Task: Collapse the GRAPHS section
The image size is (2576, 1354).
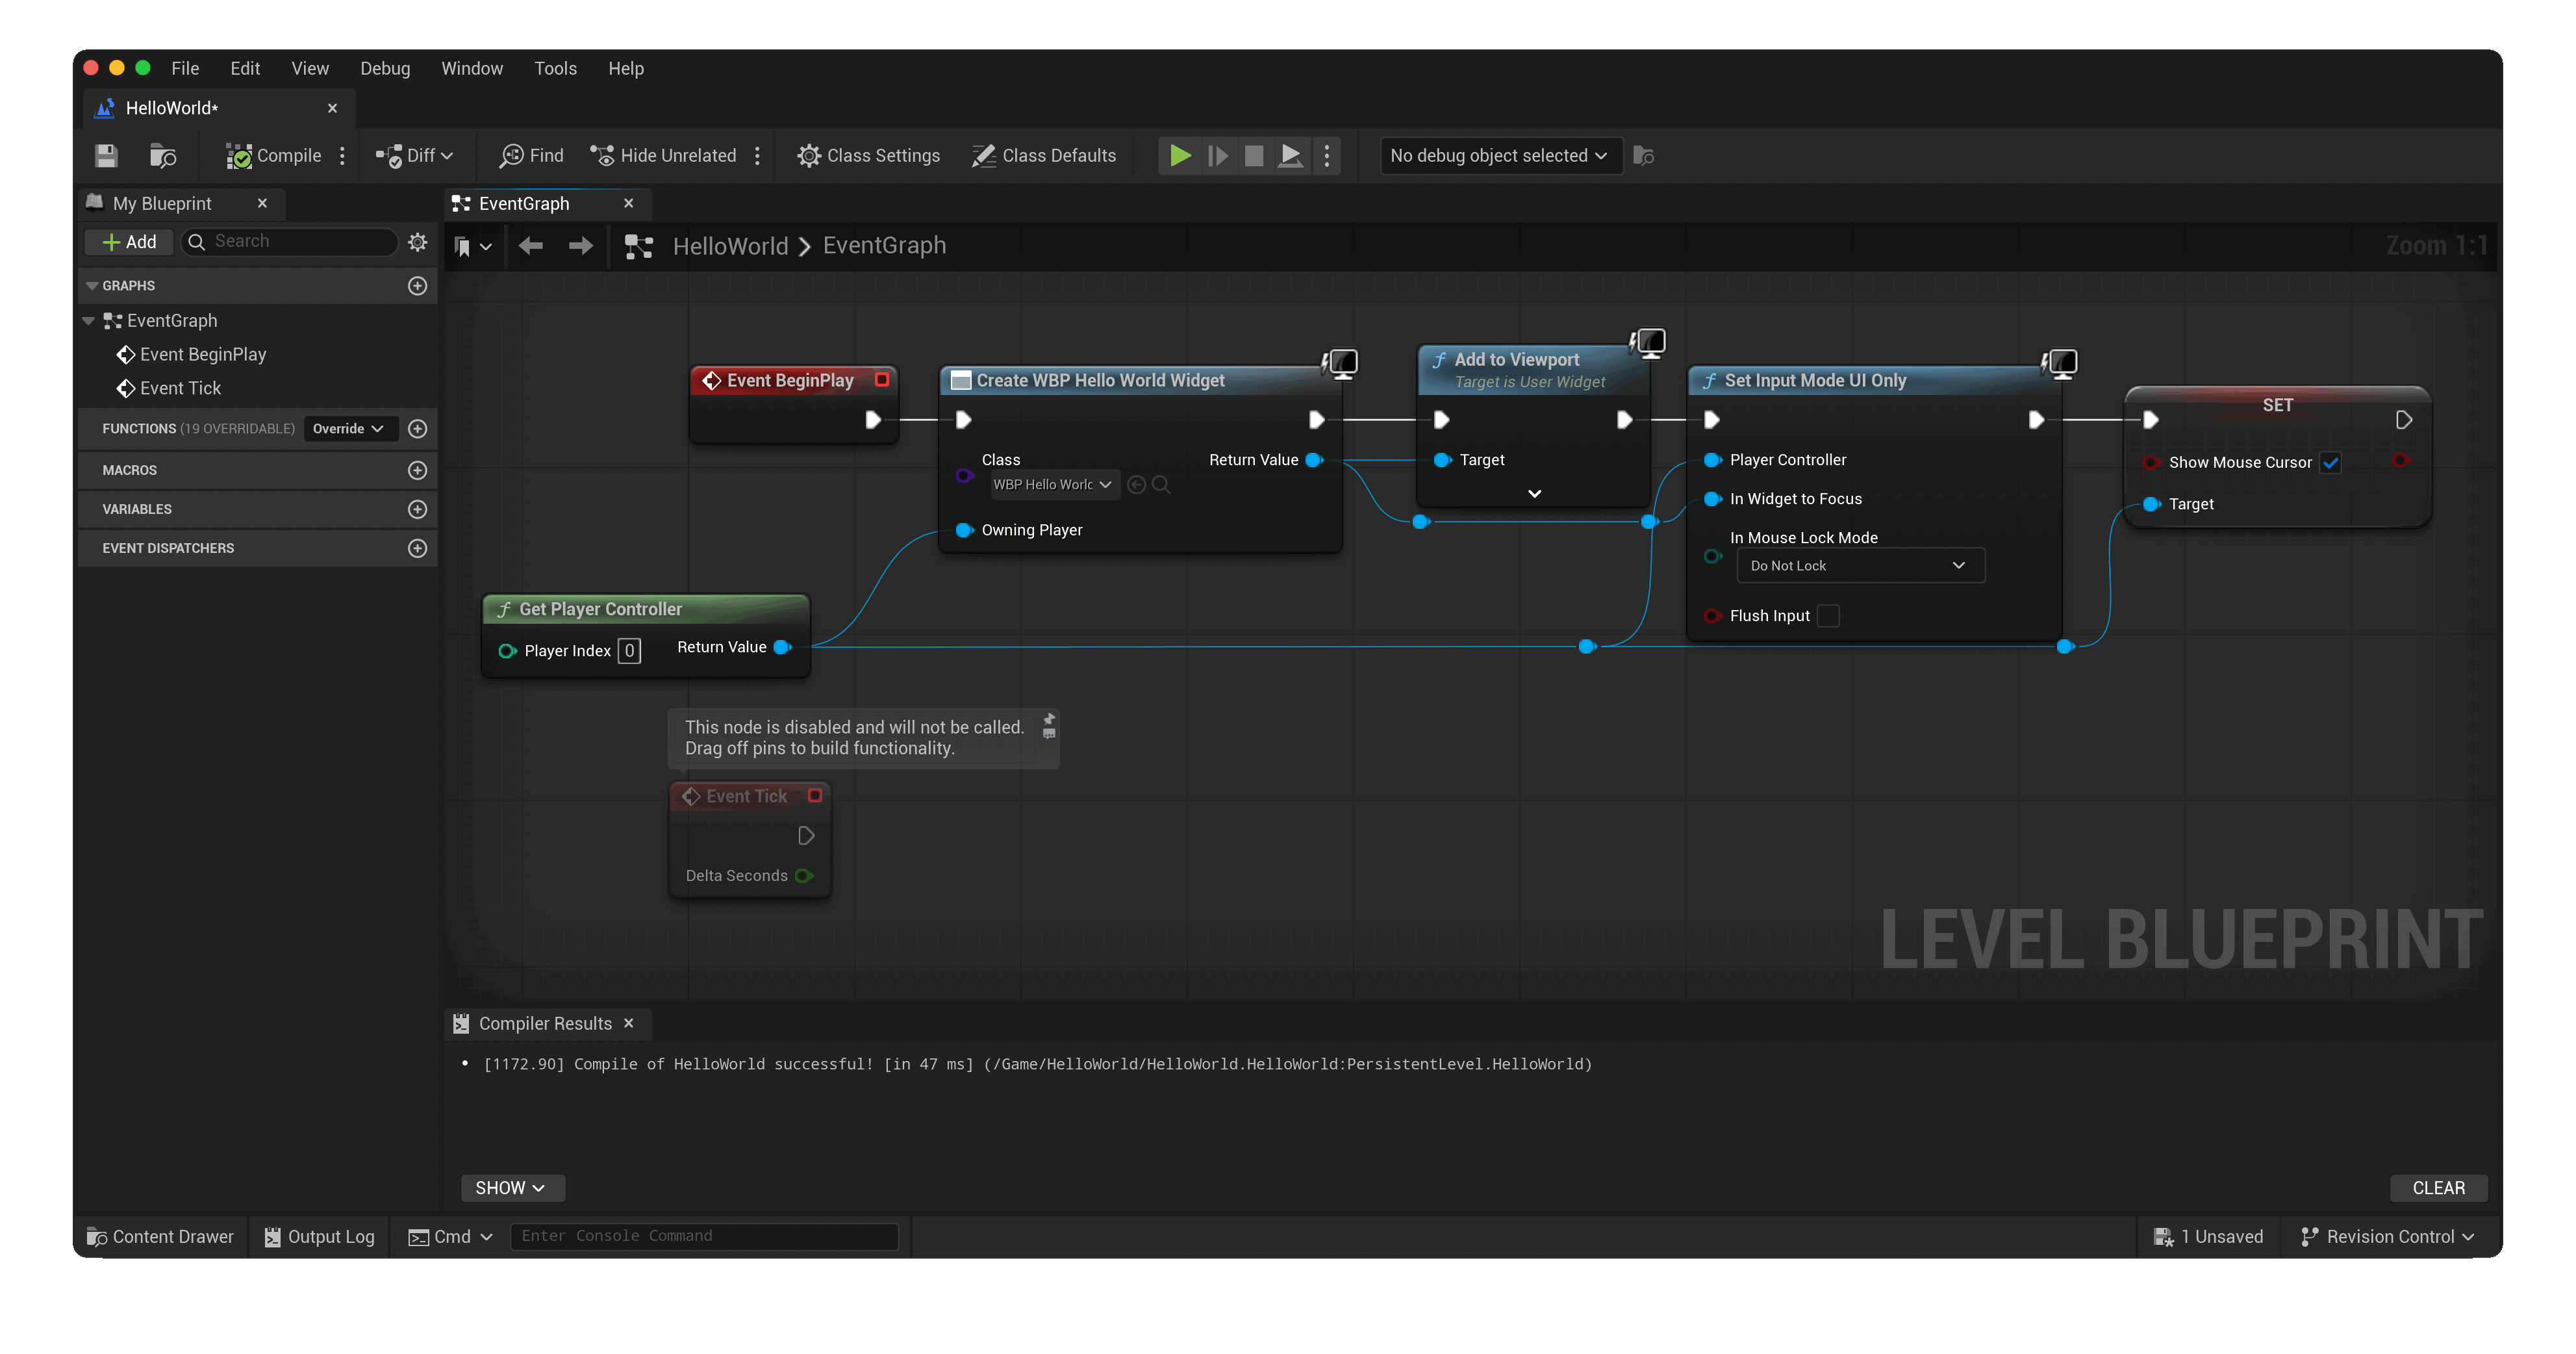Action: coord(92,286)
